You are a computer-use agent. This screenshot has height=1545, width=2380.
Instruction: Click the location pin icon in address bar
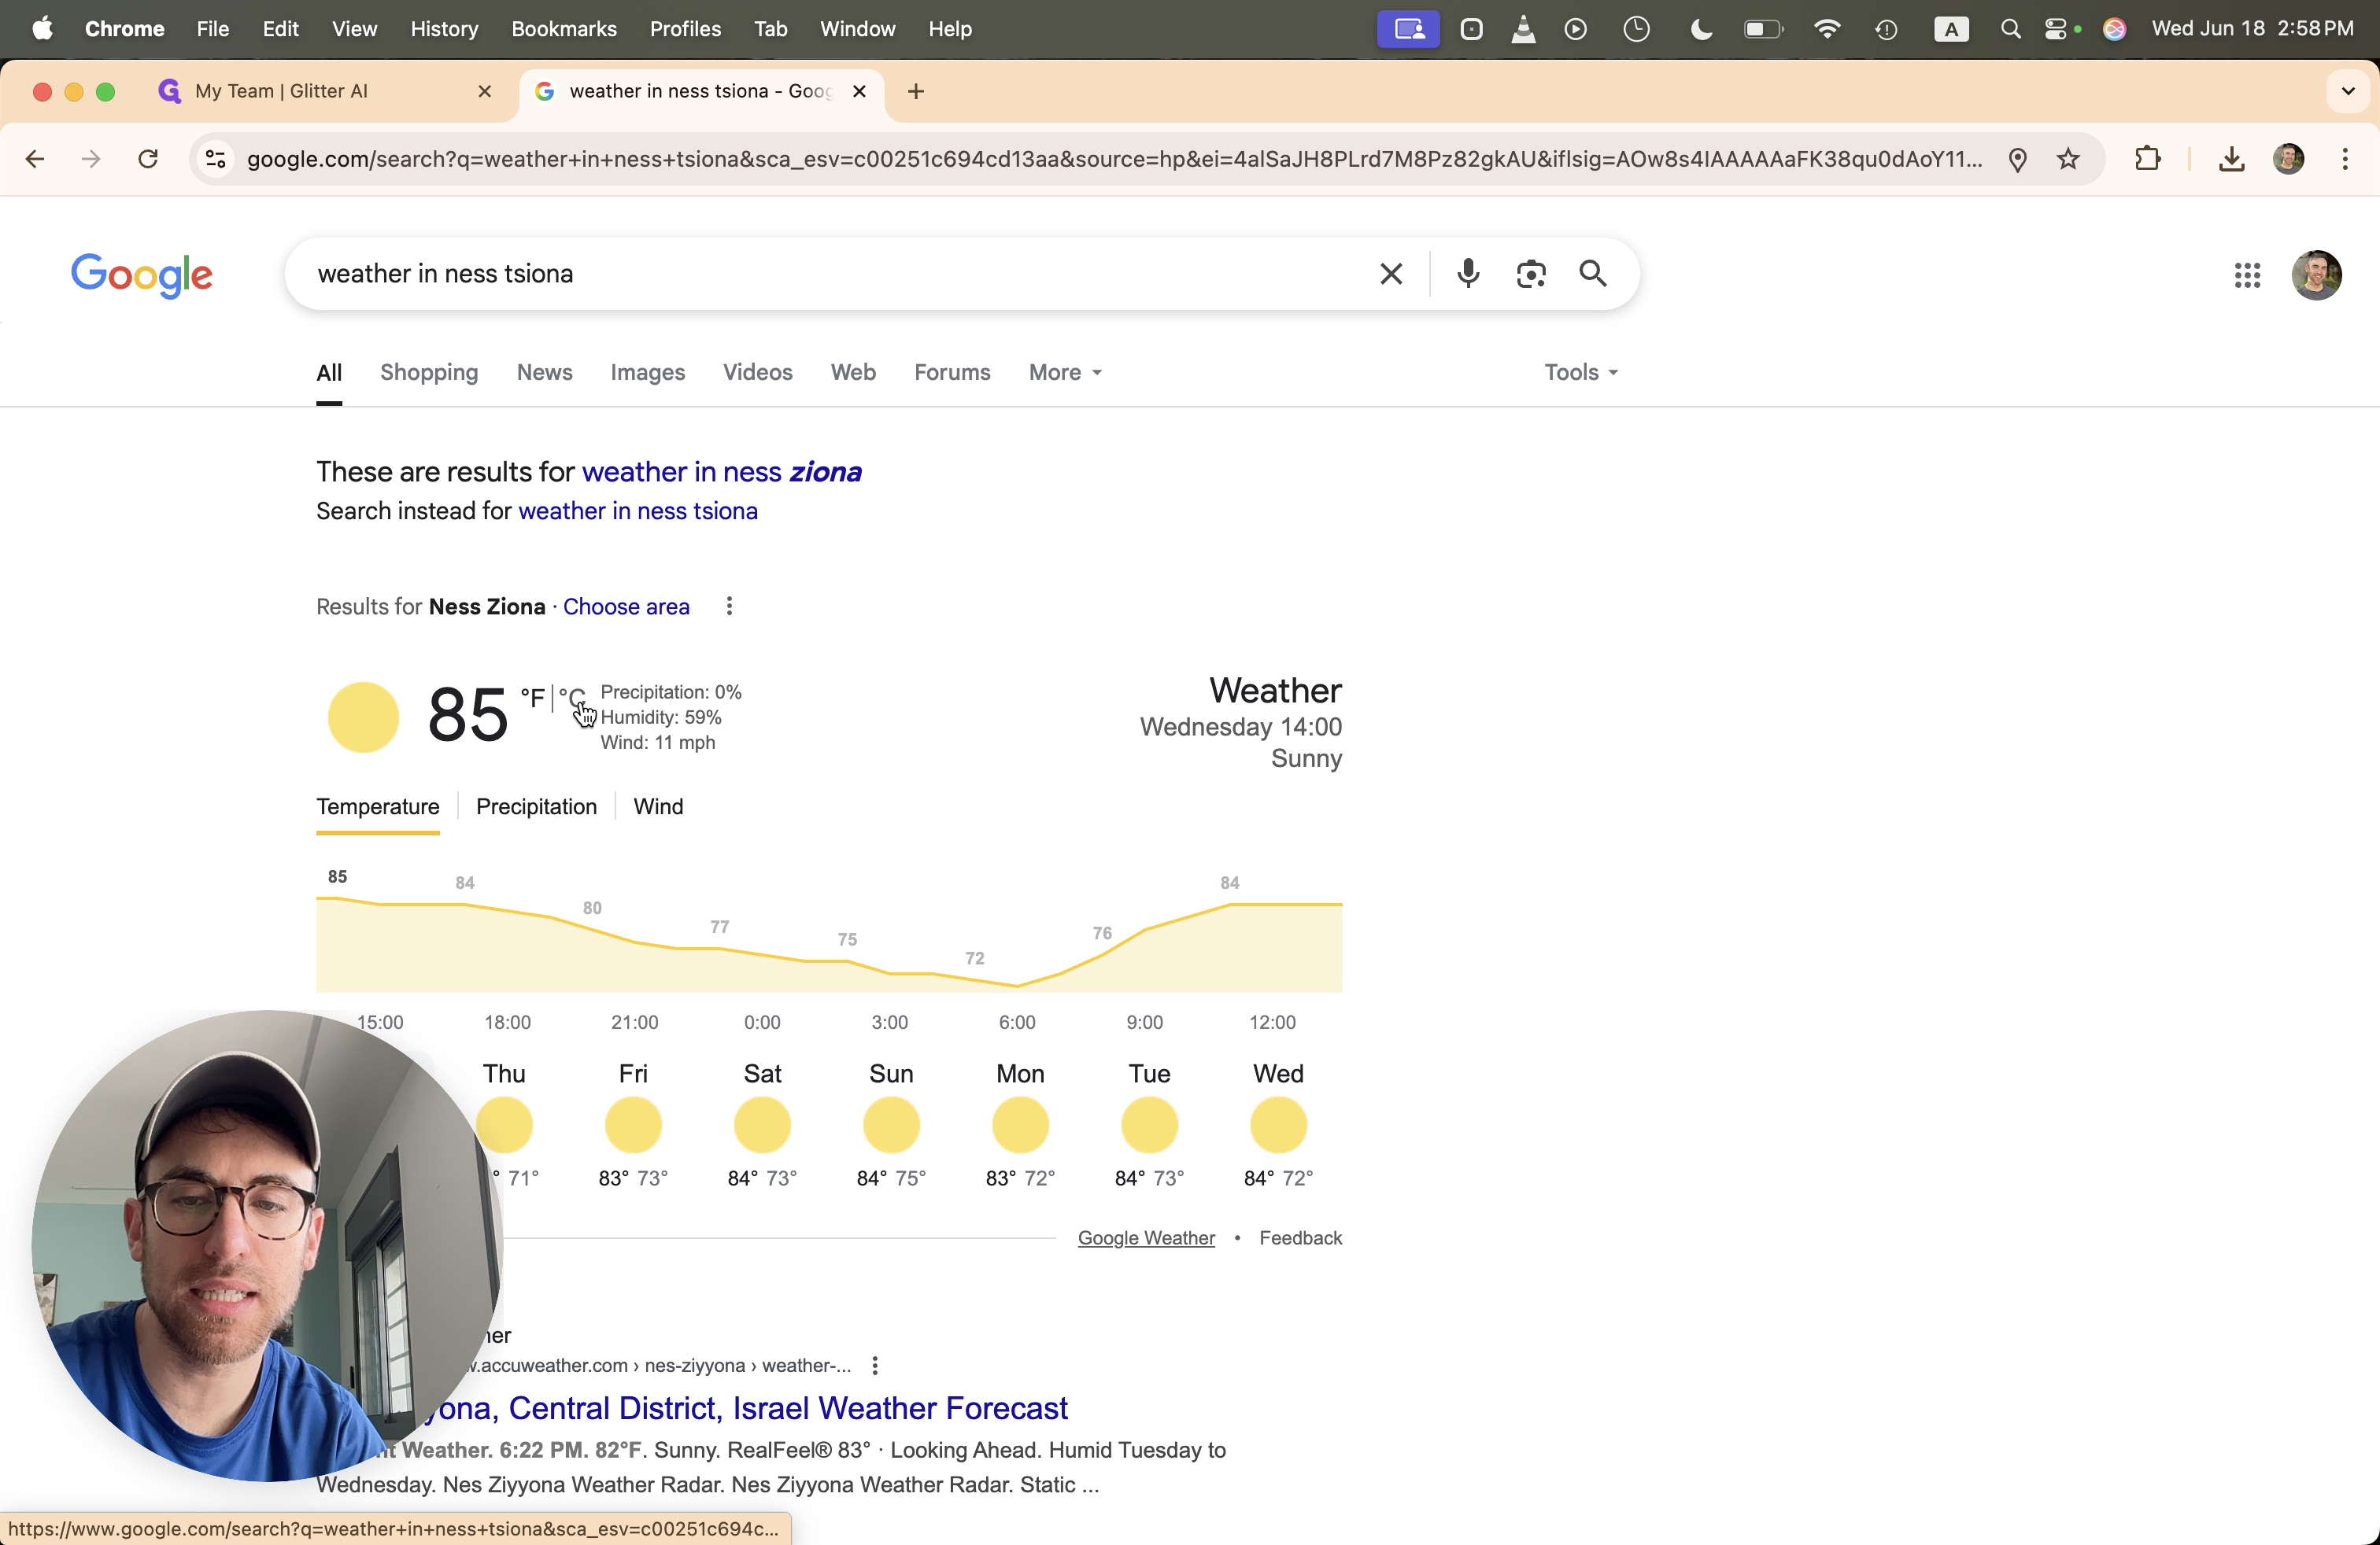pos(2017,160)
